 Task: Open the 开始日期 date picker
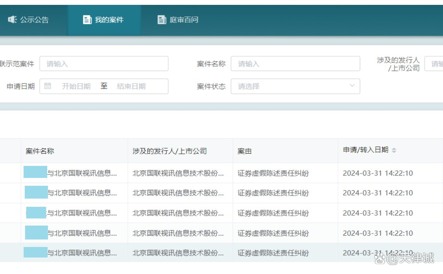pyautogui.click(x=76, y=86)
